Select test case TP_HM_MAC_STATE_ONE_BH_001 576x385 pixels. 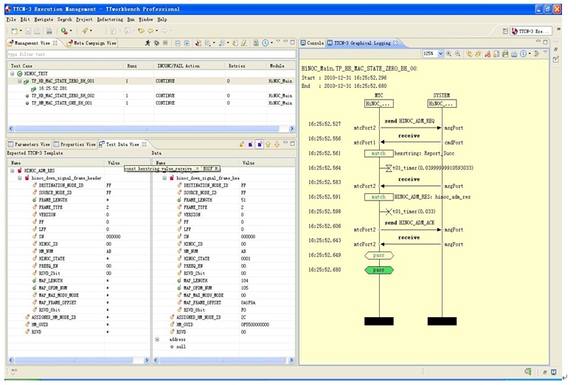[62, 103]
